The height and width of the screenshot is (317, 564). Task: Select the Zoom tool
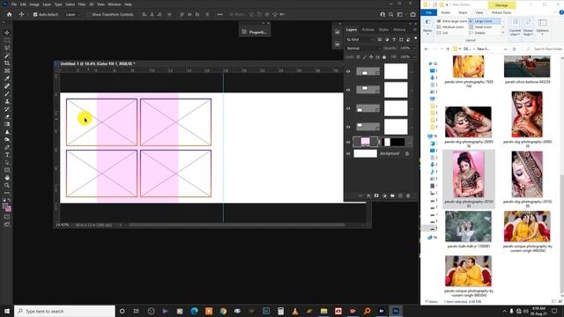[x=7, y=185]
